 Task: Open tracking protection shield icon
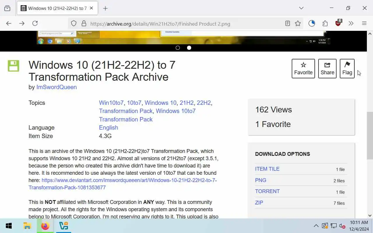(x=74, y=24)
